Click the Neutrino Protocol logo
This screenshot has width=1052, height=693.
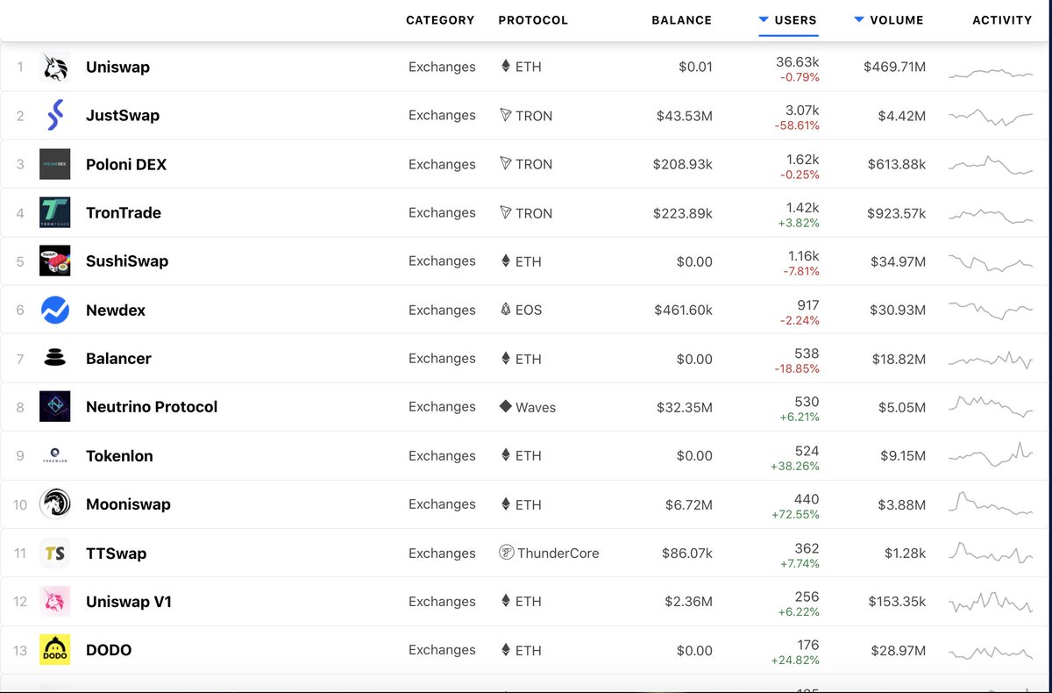tap(55, 406)
